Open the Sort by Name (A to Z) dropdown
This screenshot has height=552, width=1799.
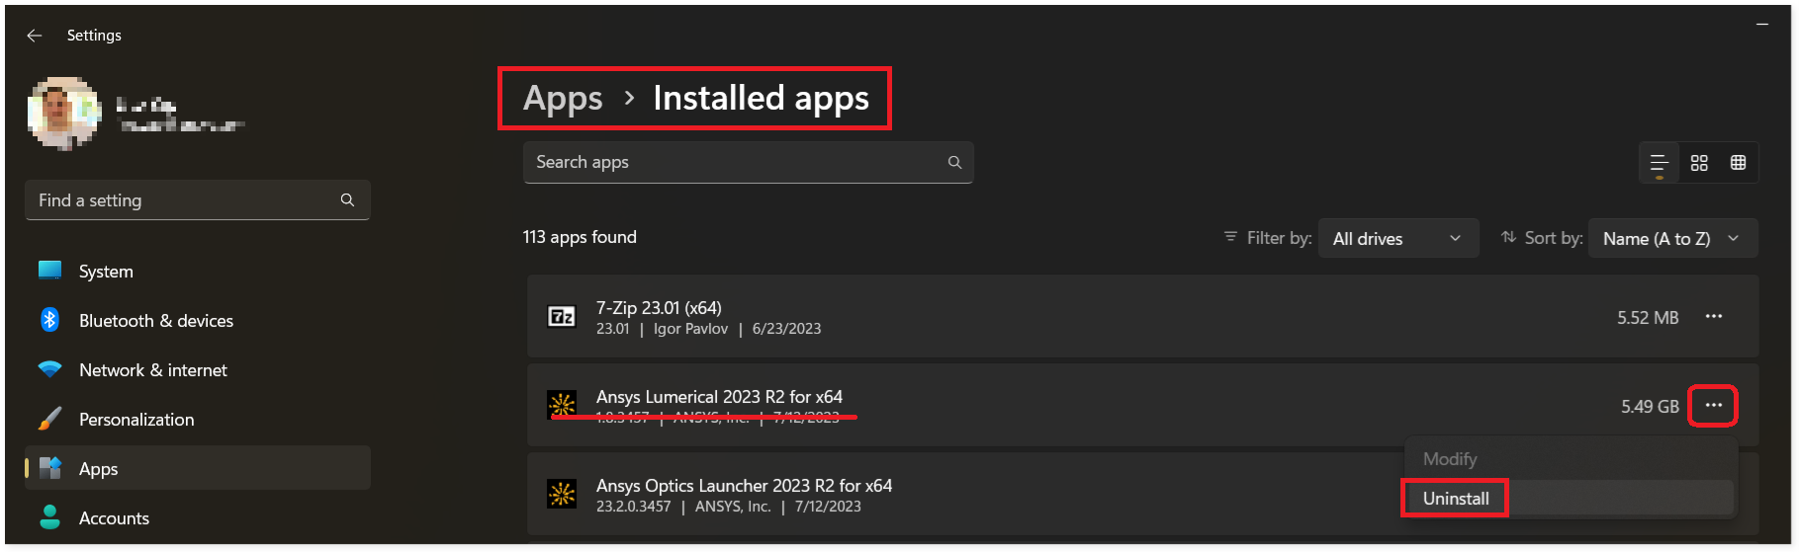1672,239
